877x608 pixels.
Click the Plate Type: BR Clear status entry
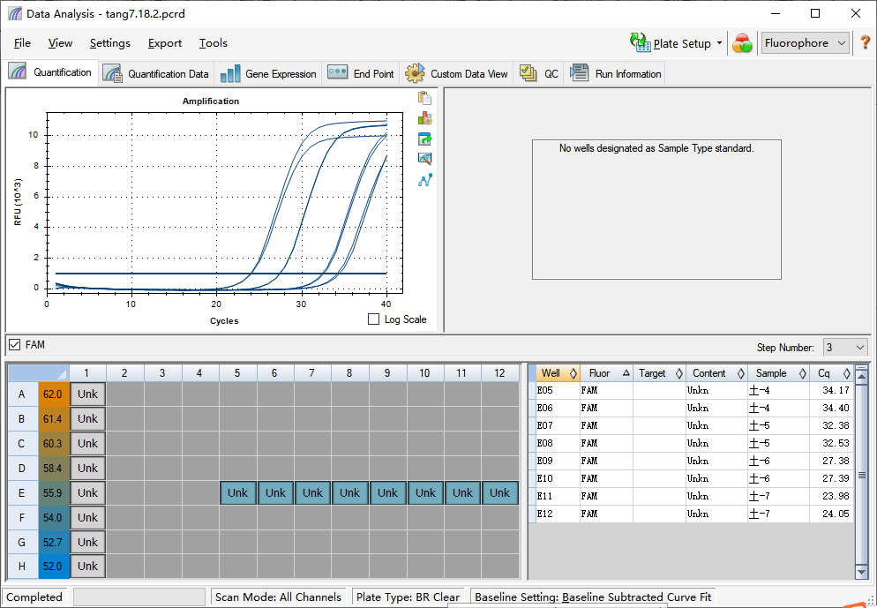[409, 597]
